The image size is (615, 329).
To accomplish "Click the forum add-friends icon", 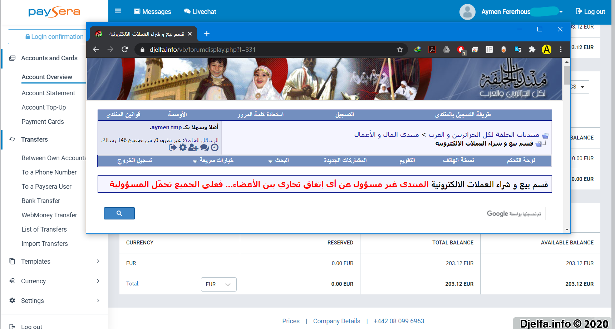I will pyautogui.click(x=193, y=147).
